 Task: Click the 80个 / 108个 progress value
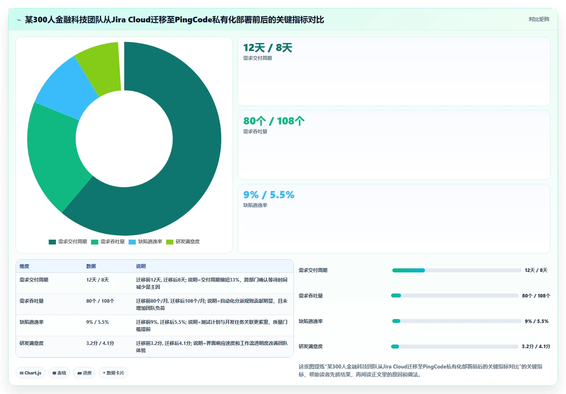pos(536,296)
